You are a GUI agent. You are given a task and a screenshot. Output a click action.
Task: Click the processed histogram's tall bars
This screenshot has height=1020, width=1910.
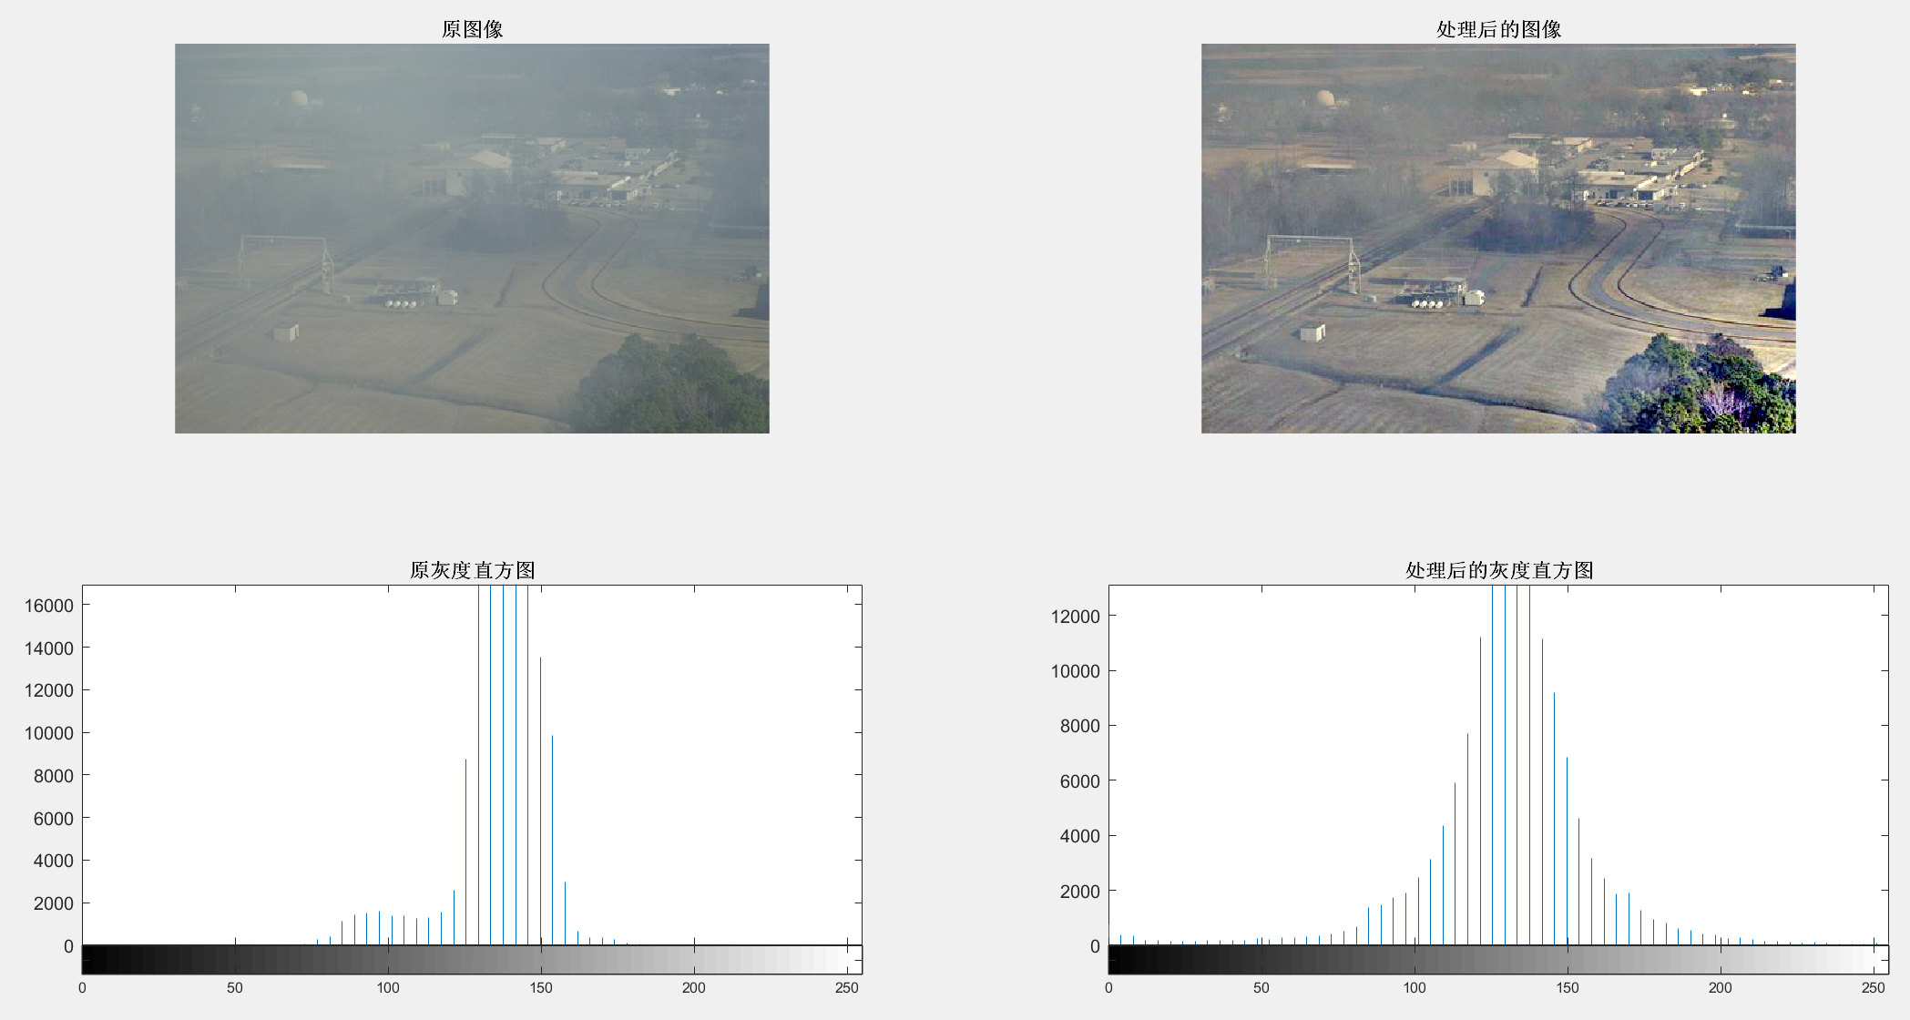pyautogui.click(x=1511, y=765)
